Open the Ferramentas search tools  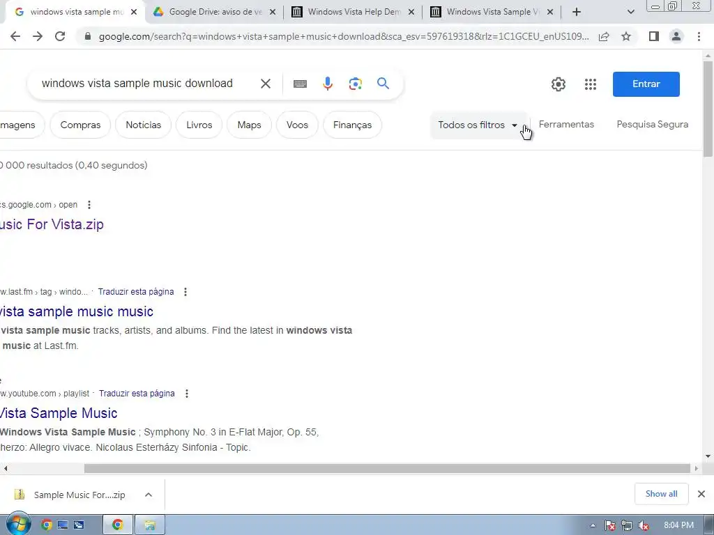(566, 124)
